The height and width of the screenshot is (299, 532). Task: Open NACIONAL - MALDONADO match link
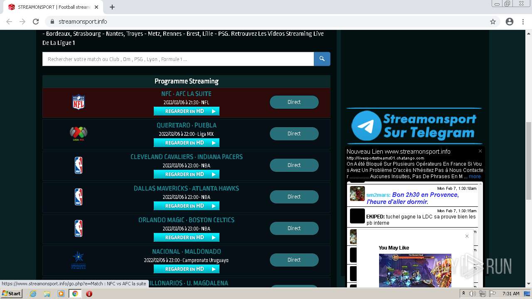click(187, 252)
